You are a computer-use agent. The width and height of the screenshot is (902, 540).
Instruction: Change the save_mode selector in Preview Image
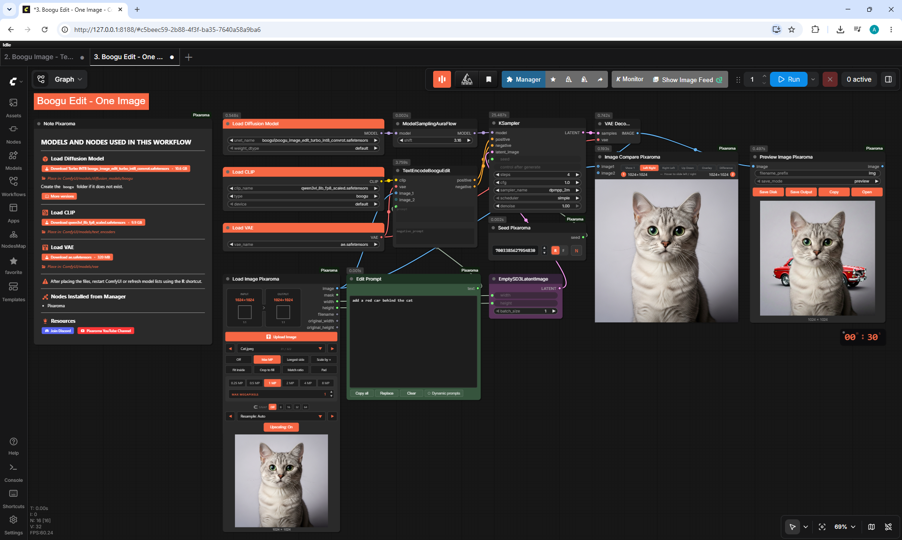click(x=817, y=181)
